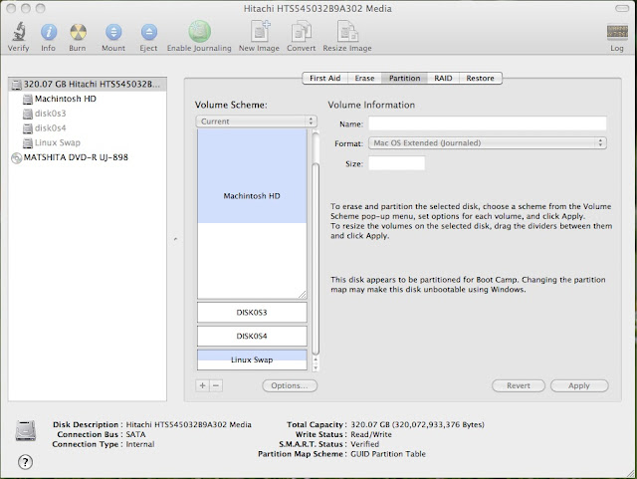The image size is (637, 479).
Task: Click the Resize Image icon
Action: (347, 32)
